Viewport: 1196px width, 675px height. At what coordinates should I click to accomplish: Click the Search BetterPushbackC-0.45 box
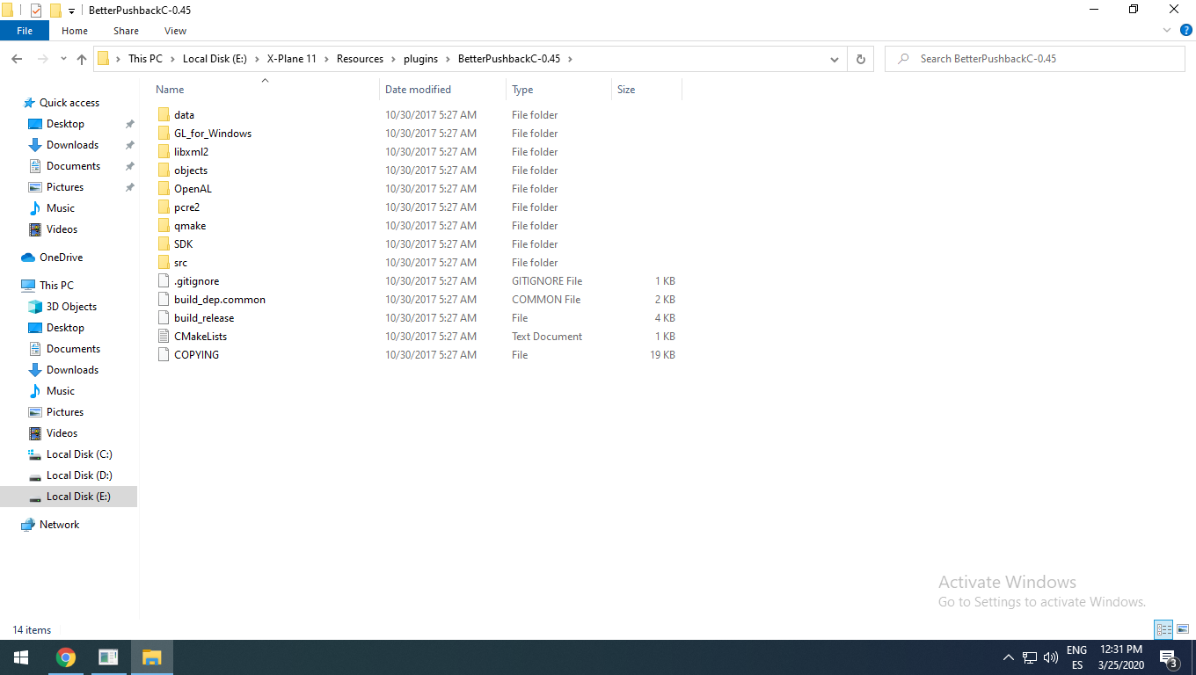pyautogui.click(x=1035, y=59)
